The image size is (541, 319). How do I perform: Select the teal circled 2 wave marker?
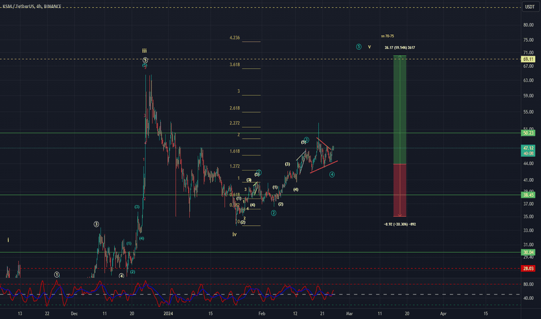pyautogui.click(x=273, y=213)
